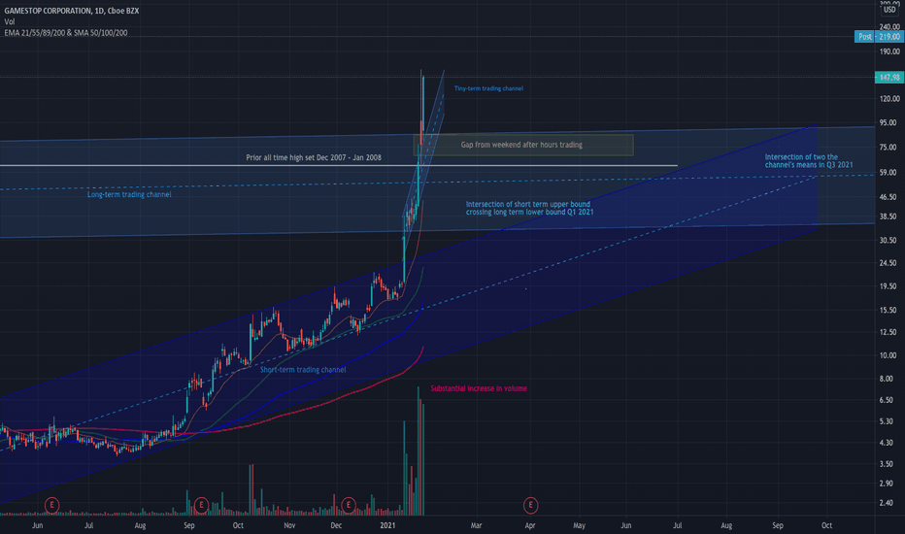The image size is (905, 534).
Task: Click the 4.30 price axis value
Action: (886, 443)
